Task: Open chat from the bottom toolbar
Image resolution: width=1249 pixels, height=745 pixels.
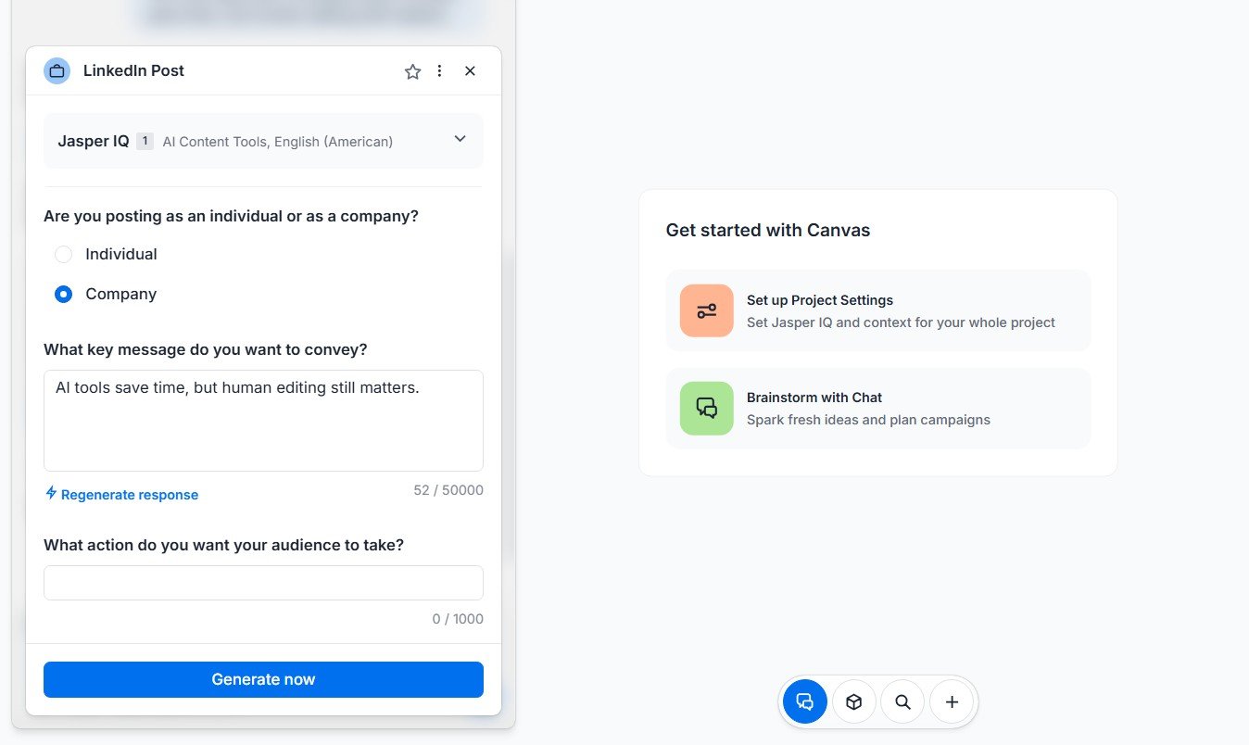Action: coord(805,701)
